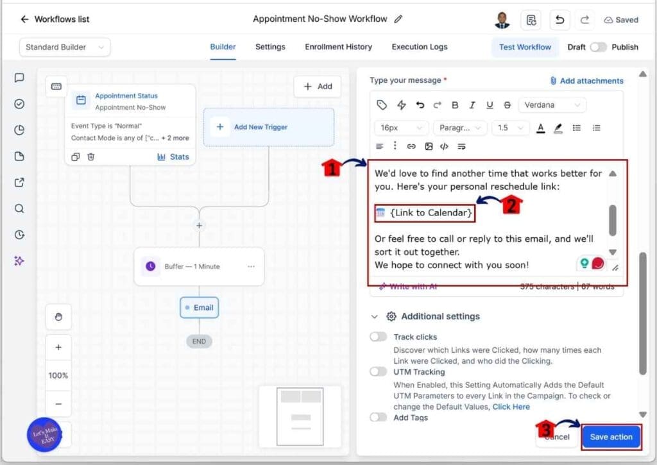Insert a hyperlink in message

click(x=411, y=146)
